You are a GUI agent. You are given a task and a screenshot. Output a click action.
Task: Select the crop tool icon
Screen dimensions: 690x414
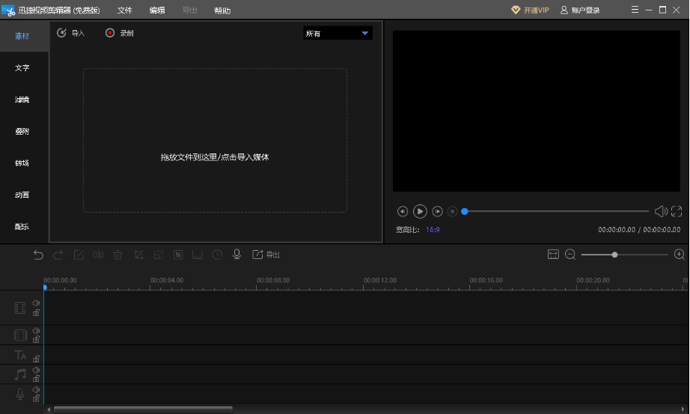(138, 255)
